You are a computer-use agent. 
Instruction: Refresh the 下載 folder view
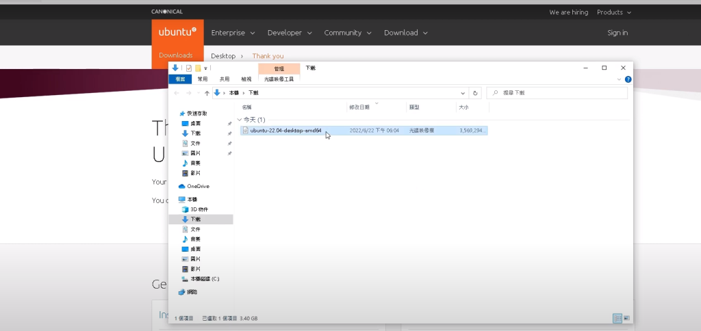[x=476, y=92]
